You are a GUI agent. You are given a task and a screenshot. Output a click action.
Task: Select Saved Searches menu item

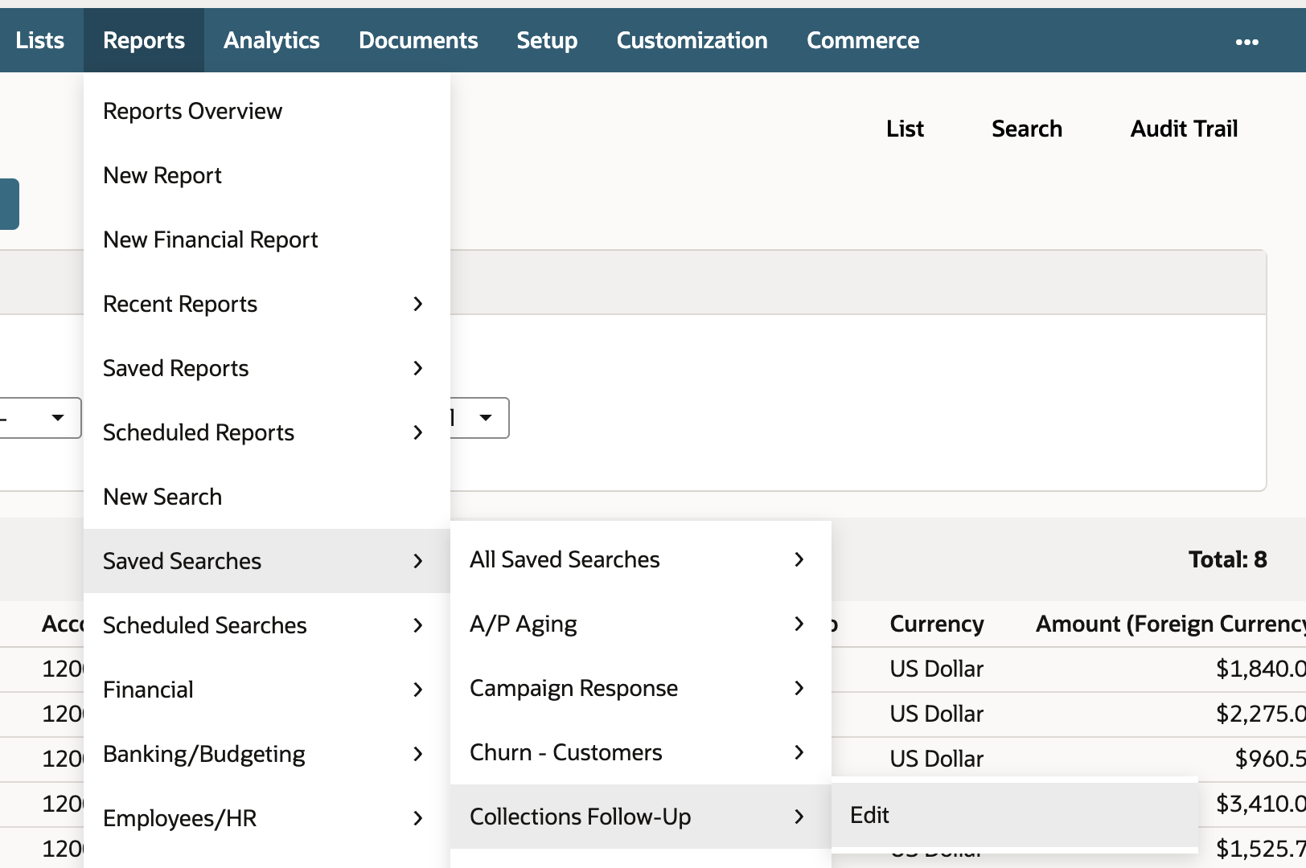click(266, 561)
